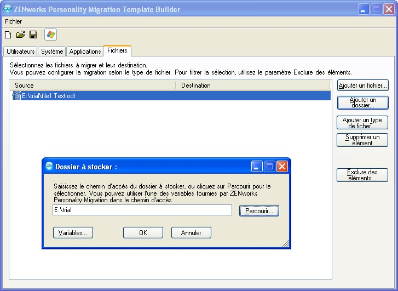This screenshot has width=398, height=291.
Task: Close the Dossier à stocker dialog
Action: coord(282,167)
